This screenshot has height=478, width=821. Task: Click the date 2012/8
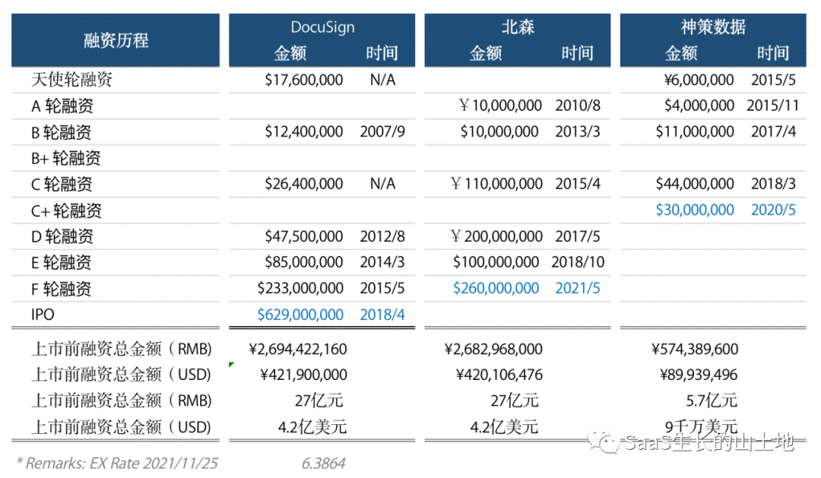(x=382, y=236)
